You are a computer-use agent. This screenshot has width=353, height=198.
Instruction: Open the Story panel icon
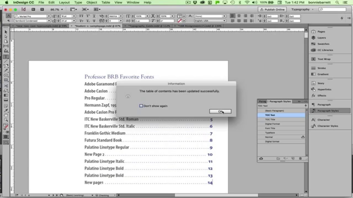(x=313, y=83)
